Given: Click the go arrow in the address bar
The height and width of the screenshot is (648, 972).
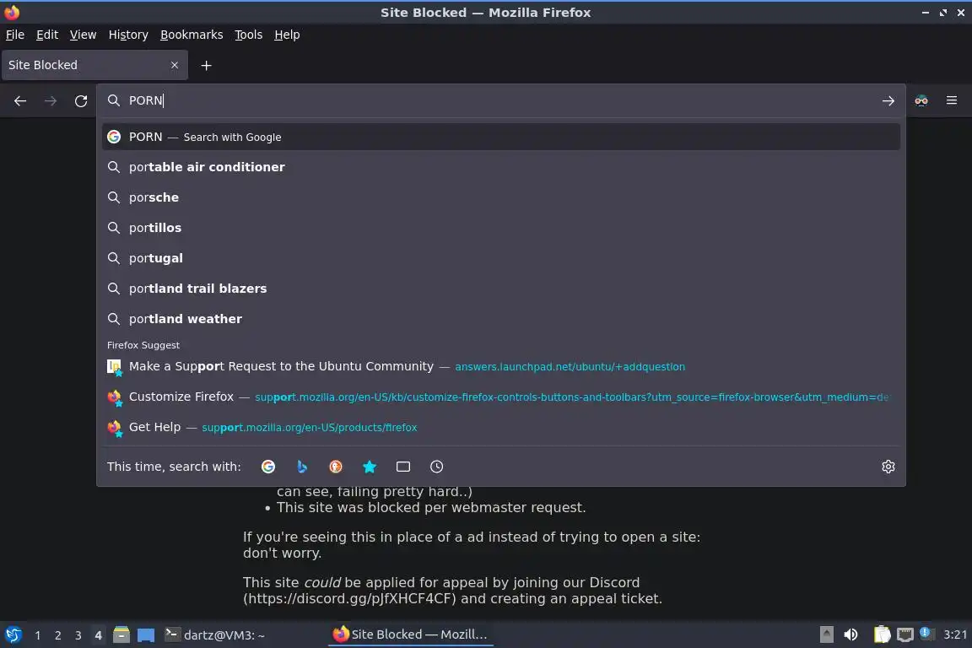Looking at the screenshot, I should point(888,100).
